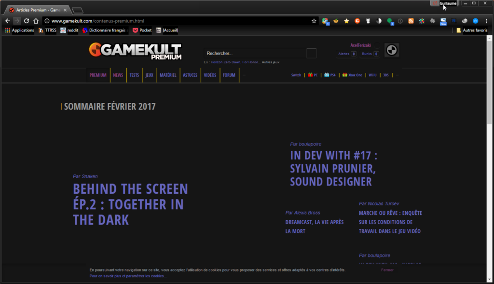Open the Alertes notifications counter
Screen dimensions: 494x284
pyautogui.click(x=347, y=54)
